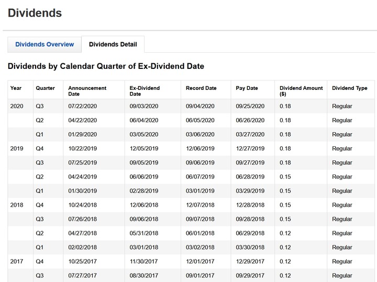Click announcement date 02/02/2018
Image resolution: width=377 pixels, height=282 pixels.
pos(83,247)
